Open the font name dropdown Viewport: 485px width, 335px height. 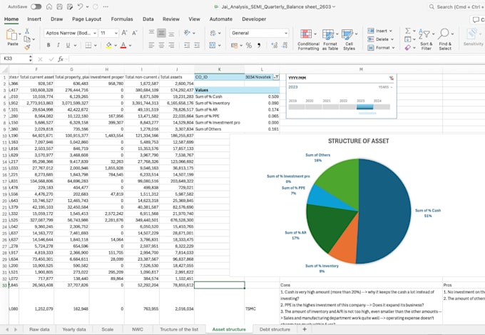[95, 33]
